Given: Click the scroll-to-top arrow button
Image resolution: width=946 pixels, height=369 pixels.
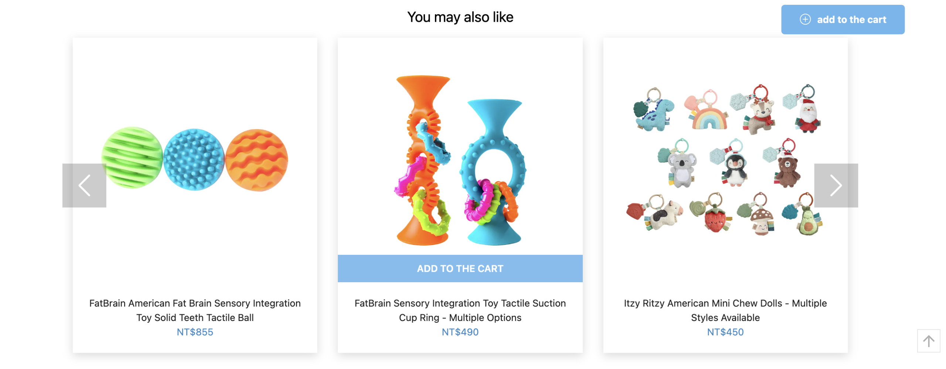Looking at the screenshot, I should coord(928,341).
